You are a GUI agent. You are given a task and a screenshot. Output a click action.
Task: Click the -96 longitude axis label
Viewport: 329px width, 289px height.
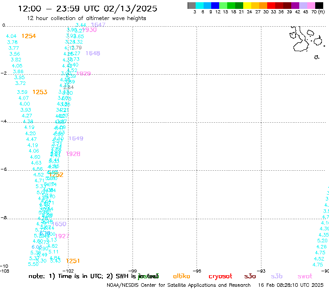[x=197, y=271]
